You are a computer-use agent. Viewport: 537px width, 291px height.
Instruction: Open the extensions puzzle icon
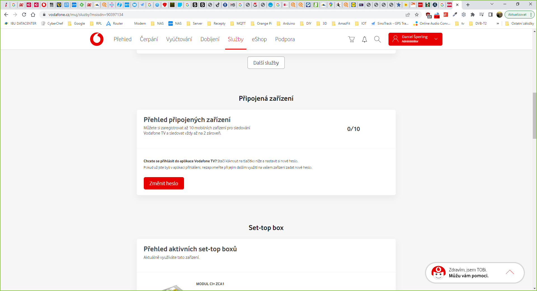(473, 15)
